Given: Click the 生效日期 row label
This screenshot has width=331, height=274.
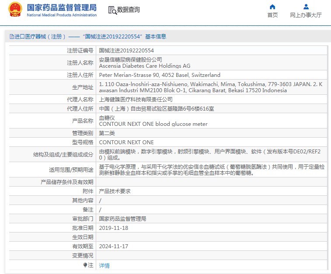Looking at the screenshot, I should pyautogui.click(x=83, y=237).
